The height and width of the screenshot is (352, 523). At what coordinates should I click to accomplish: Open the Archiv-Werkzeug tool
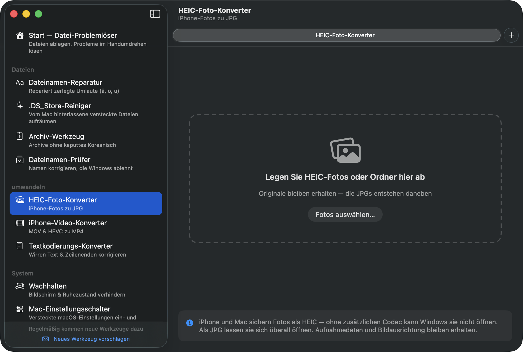[x=86, y=140]
